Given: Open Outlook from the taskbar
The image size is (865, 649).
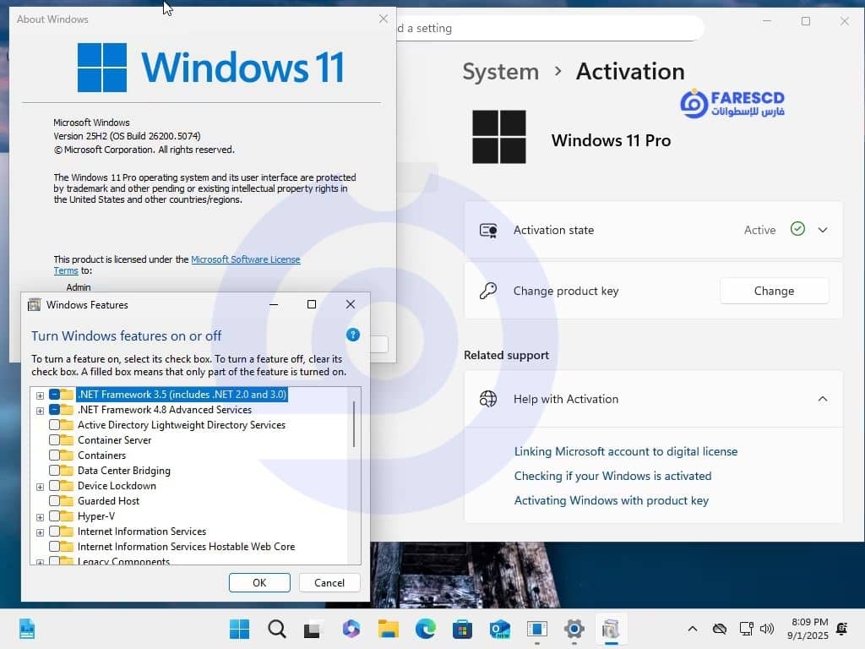Looking at the screenshot, I should point(499,629).
